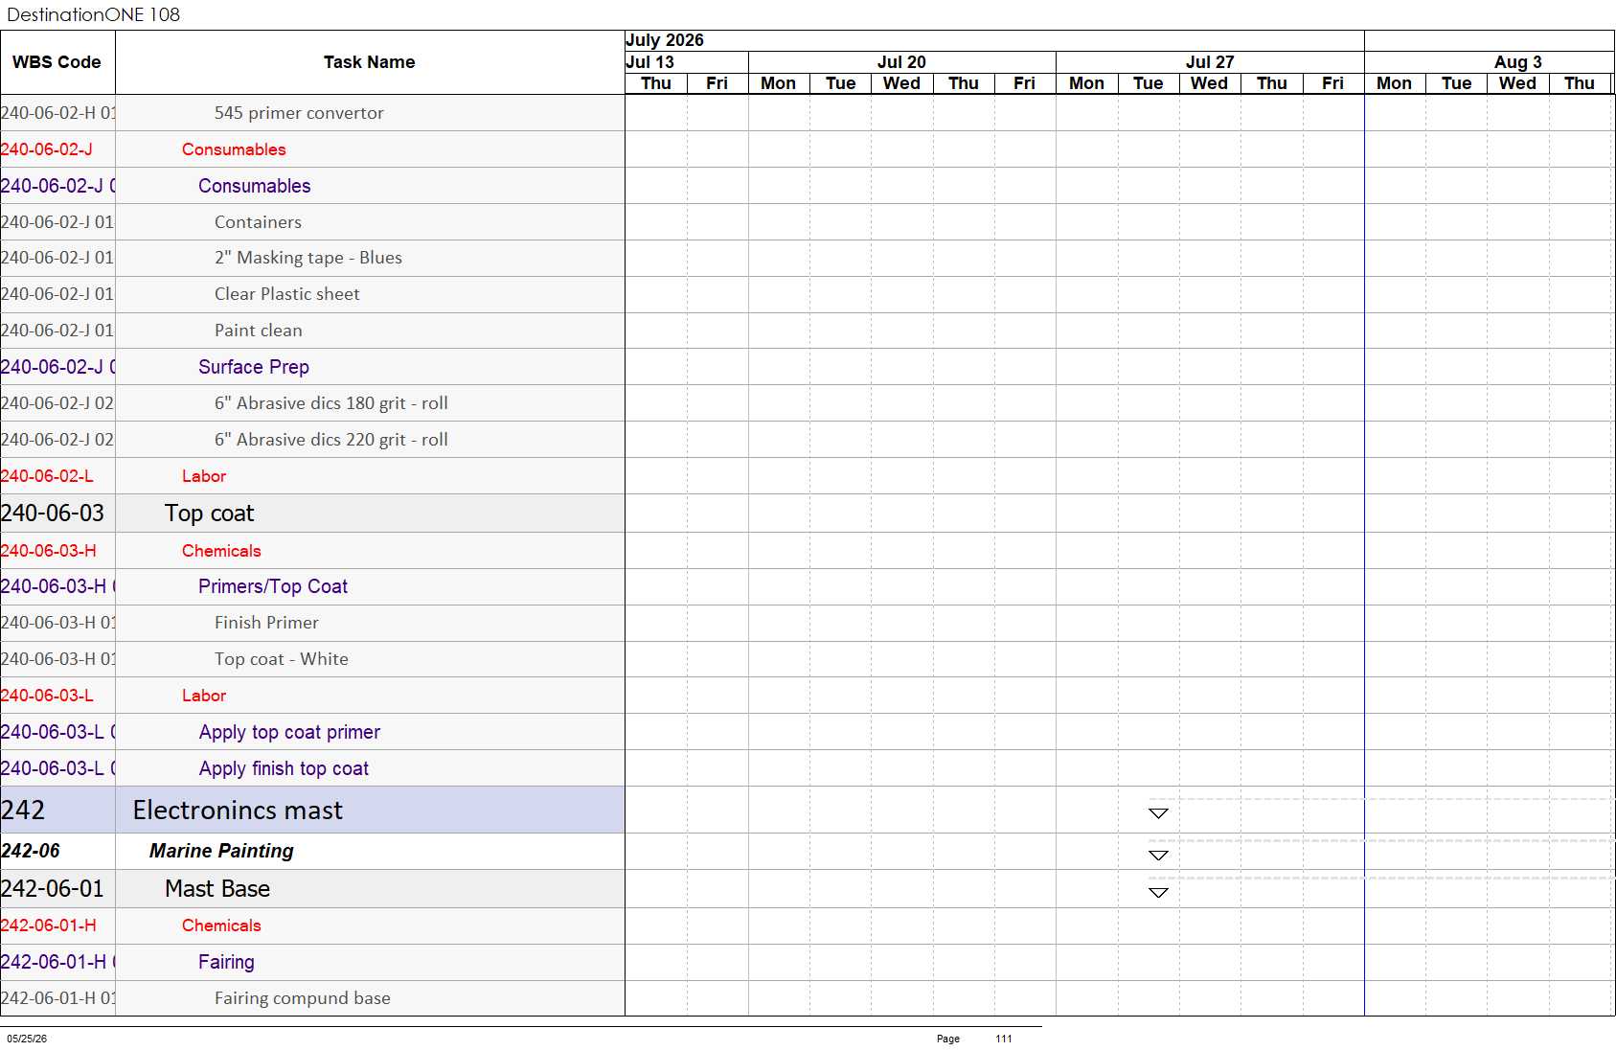Click the summary marker for Marine Painting
The image size is (1616, 1051).
pyautogui.click(x=1158, y=856)
